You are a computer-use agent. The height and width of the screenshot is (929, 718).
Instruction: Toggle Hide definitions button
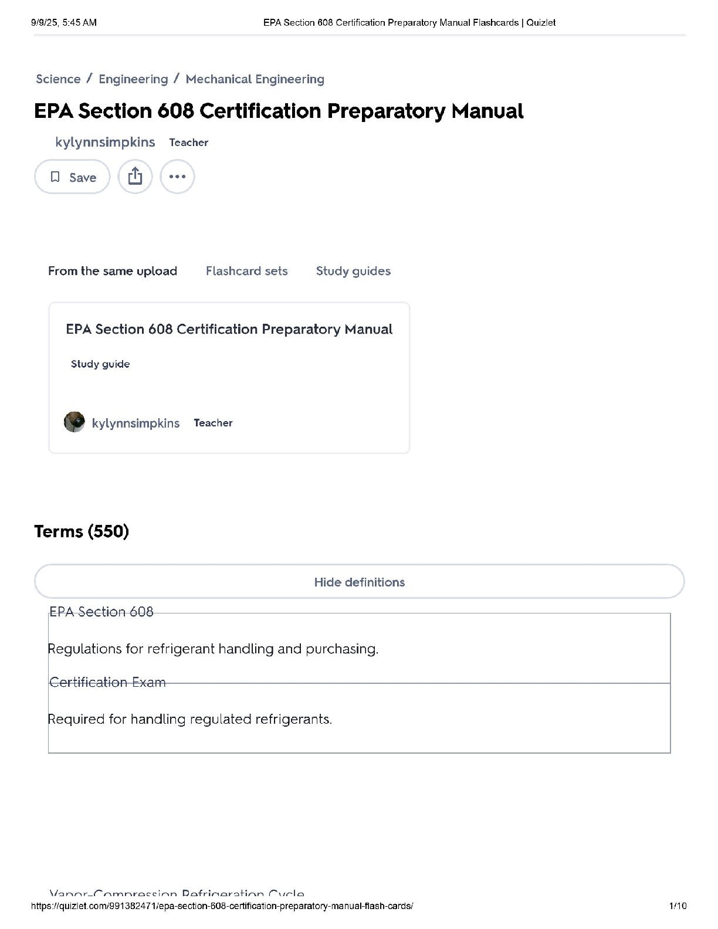(x=359, y=582)
